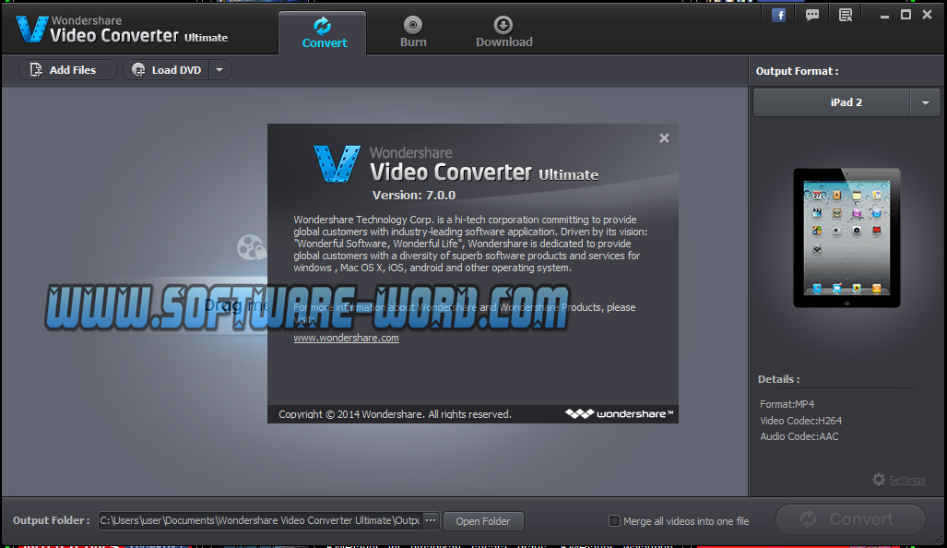Maximize the Video Converter window

click(x=906, y=15)
